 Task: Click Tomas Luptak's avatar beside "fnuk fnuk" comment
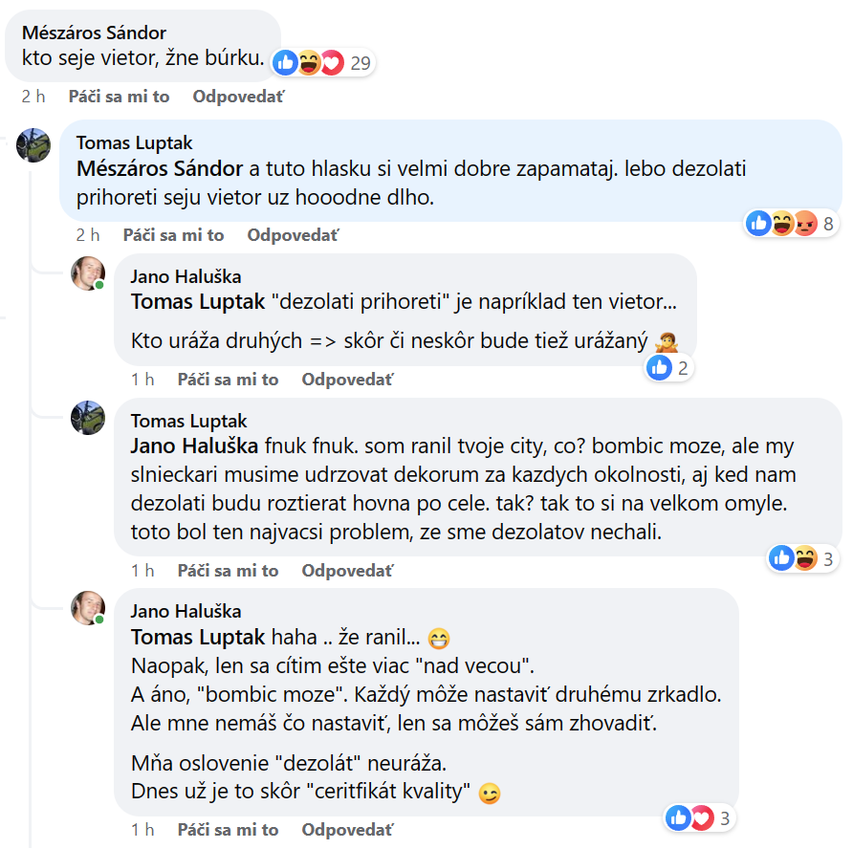tap(88, 418)
